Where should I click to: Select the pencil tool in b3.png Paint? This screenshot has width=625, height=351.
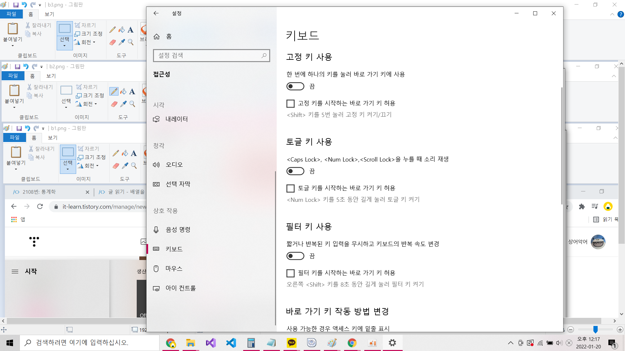[113, 30]
